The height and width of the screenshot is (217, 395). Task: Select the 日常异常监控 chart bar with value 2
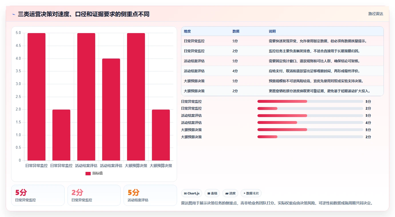pyautogui.click(x=61, y=135)
